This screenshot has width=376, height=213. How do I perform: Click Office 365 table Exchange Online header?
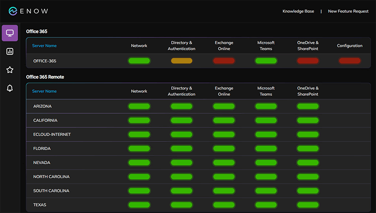(224, 46)
